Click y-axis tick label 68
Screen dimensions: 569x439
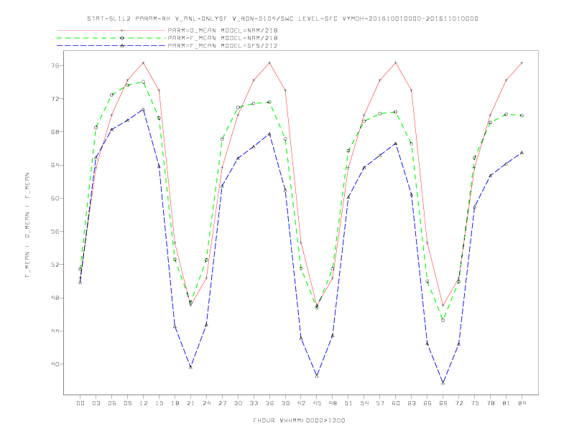click(x=55, y=132)
